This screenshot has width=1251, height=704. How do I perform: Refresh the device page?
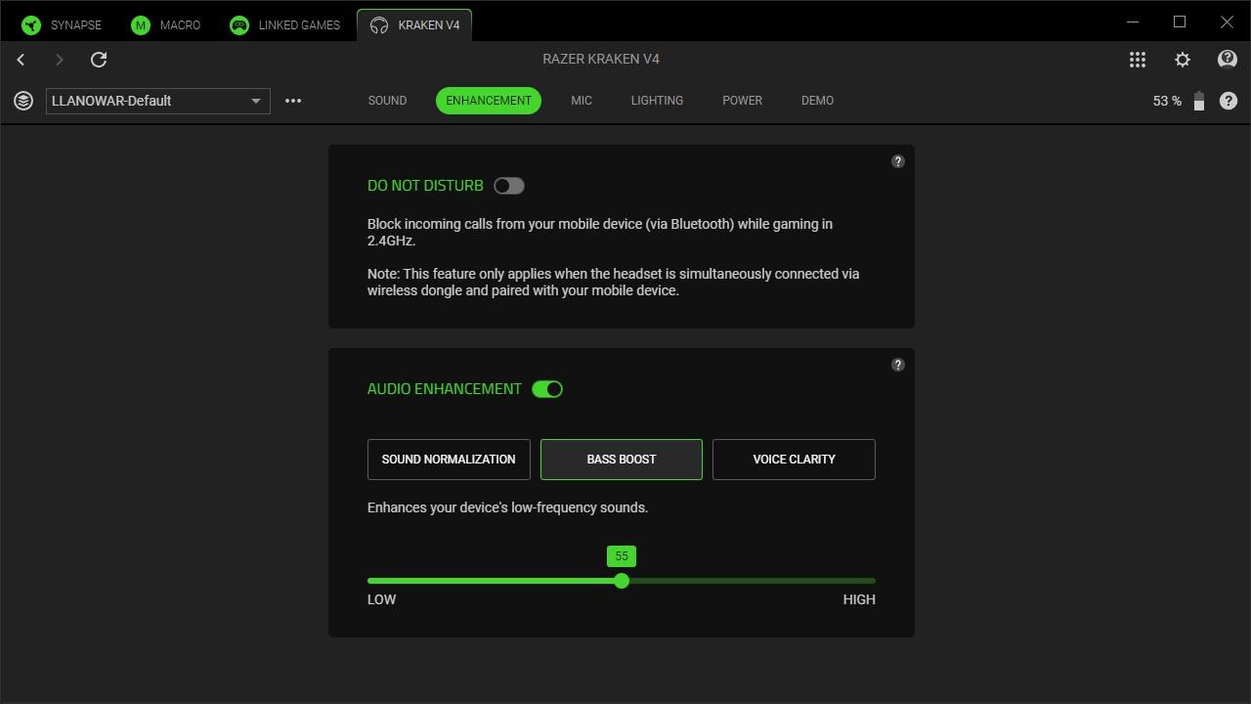click(99, 60)
